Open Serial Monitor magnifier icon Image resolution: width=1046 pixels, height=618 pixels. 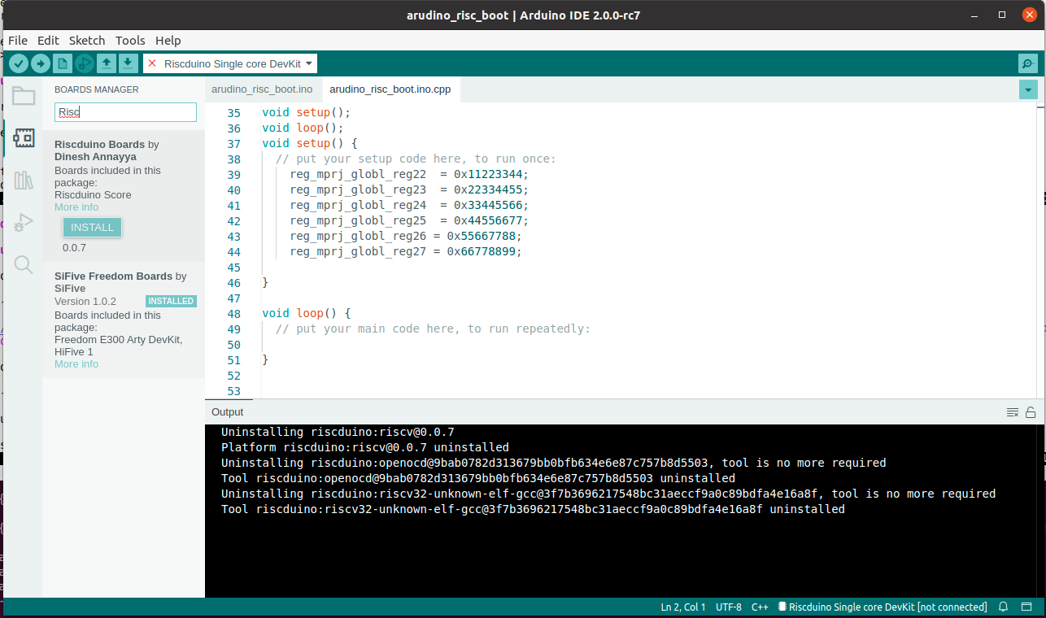1027,63
